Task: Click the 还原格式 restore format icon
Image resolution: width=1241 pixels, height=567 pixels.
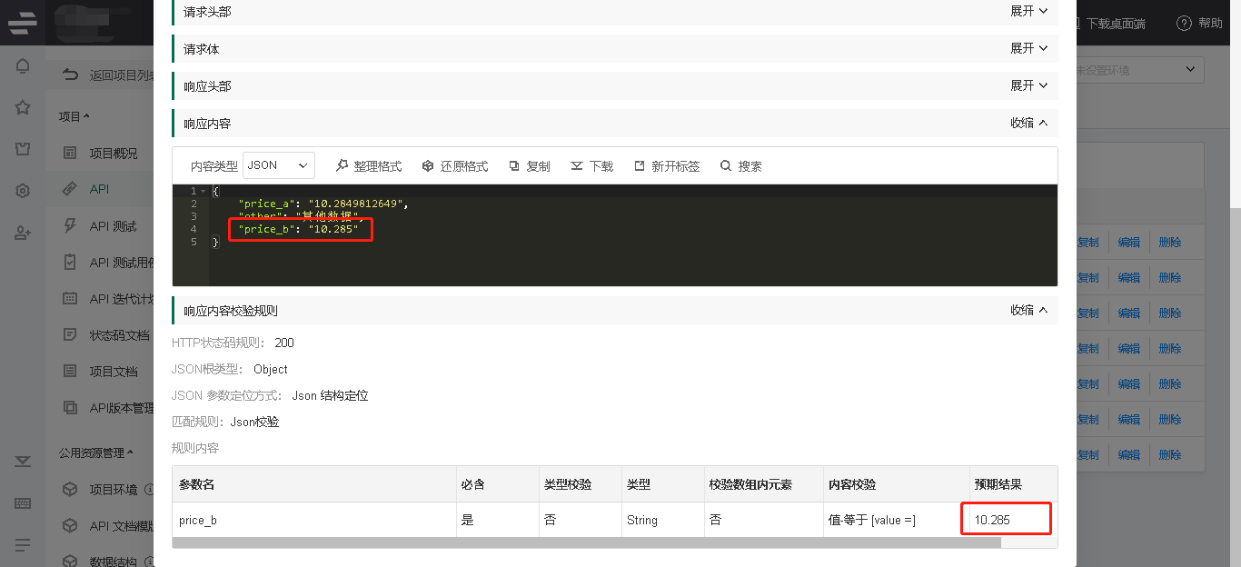Action: click(429, 166)
